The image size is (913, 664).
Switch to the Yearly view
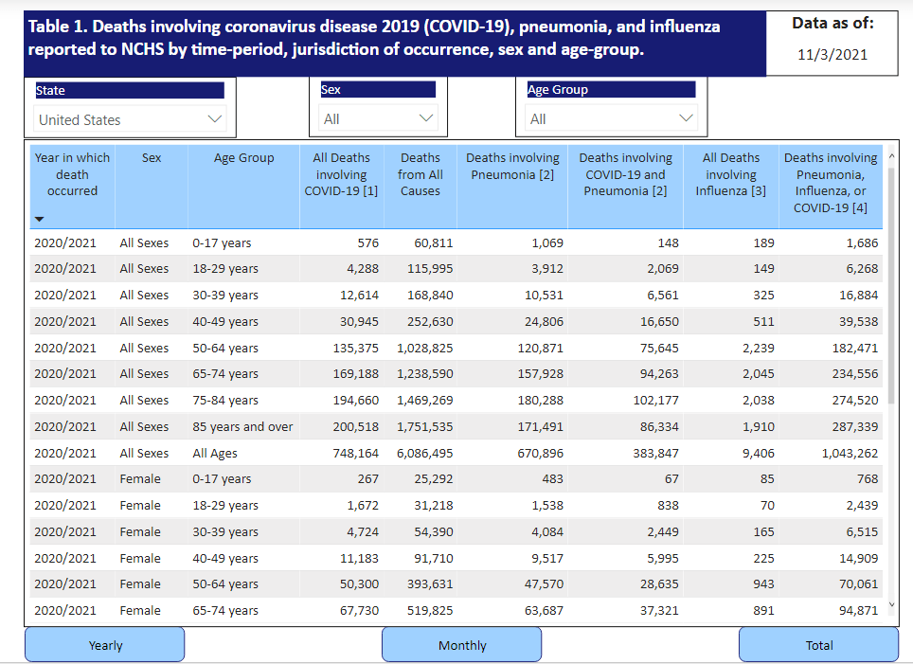105,645
